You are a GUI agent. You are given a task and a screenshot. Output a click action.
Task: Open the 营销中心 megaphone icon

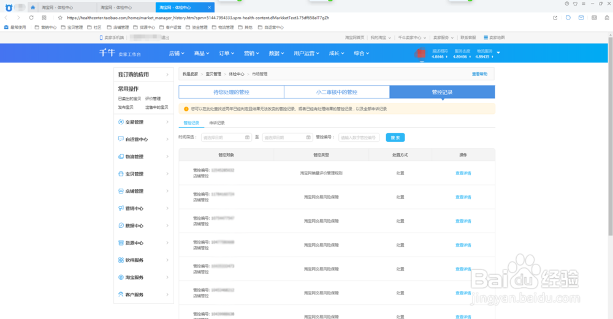(x=121, y=208)
